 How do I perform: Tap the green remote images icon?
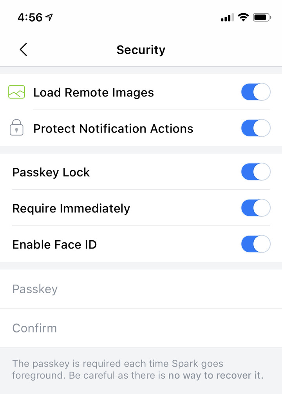[16, 93]
